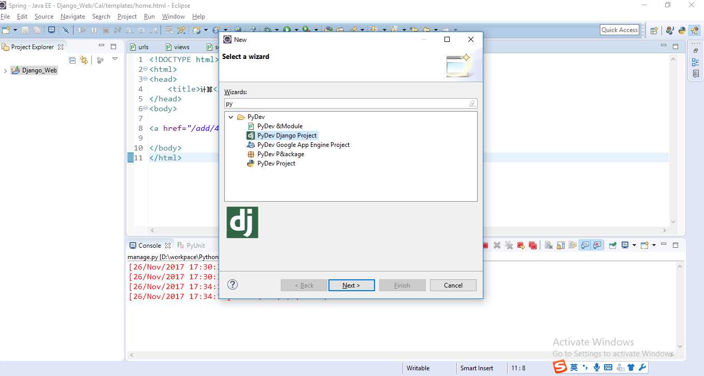Open the New file icon dropdown arrow
The image size is (704, 376).
tap(15, 30)
